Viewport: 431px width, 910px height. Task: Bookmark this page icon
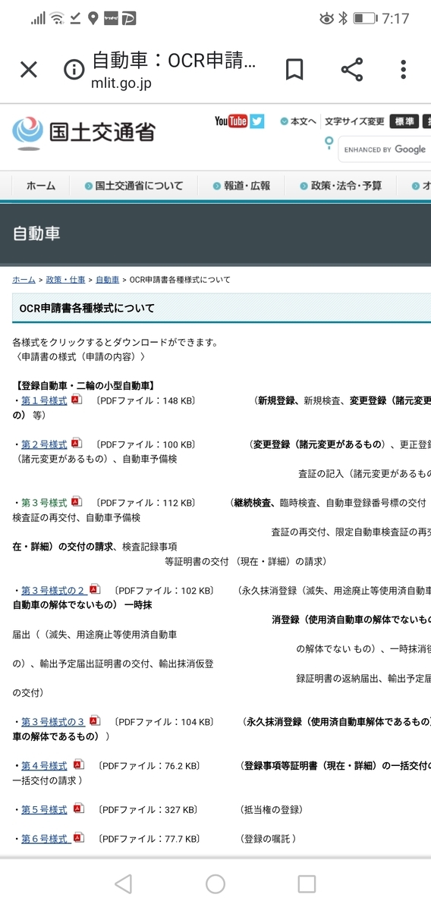(x=294, y=70)
